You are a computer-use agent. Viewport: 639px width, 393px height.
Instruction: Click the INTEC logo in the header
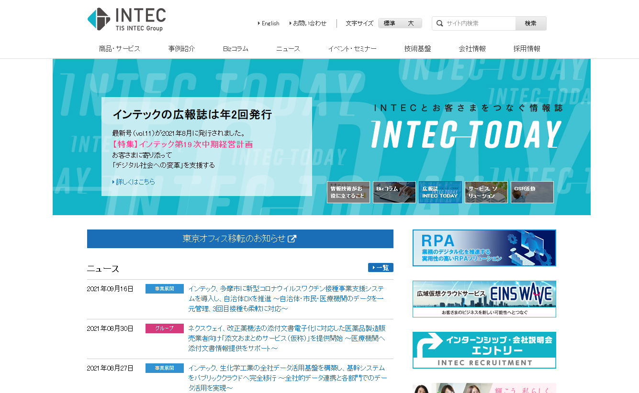(127, 20)
